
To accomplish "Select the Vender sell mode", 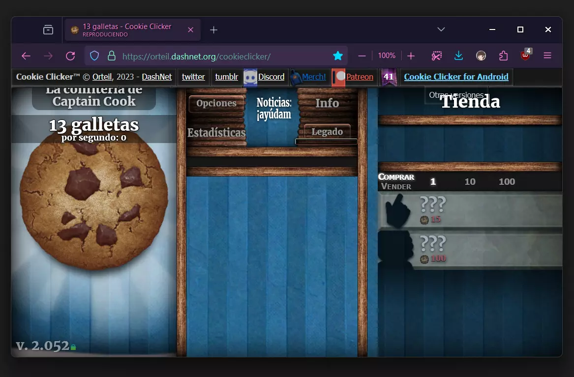I will click(x=396, y=186).
